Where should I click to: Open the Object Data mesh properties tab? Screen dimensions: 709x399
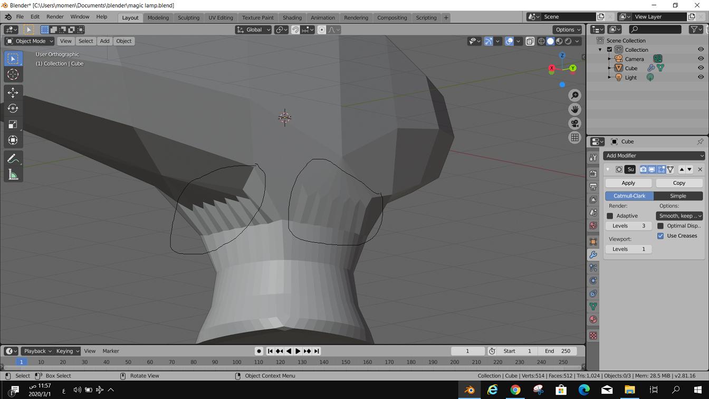pos(593,307)
